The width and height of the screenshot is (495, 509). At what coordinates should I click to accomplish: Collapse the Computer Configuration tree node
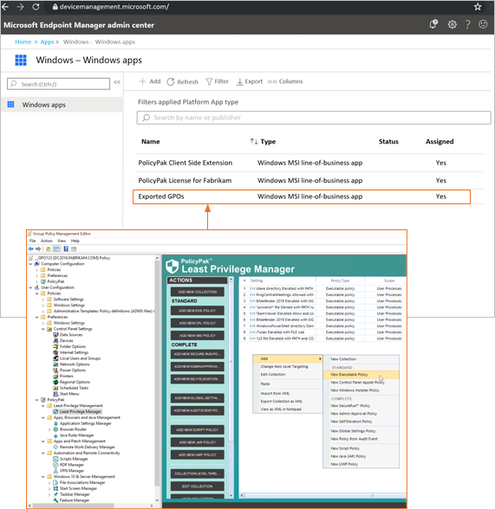coord(30,264)
